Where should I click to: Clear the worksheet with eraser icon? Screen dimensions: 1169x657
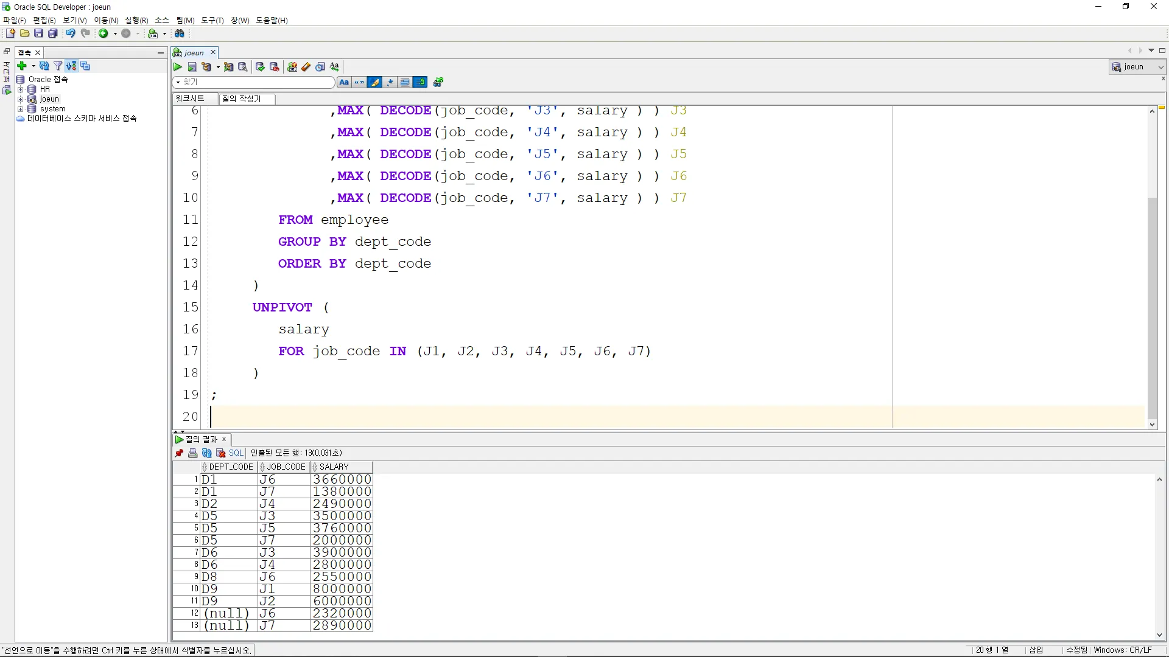tap(306, 67)
